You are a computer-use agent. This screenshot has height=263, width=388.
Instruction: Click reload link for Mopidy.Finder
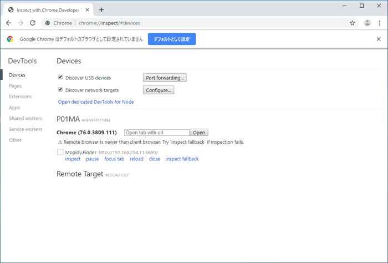tap(136, 159)
